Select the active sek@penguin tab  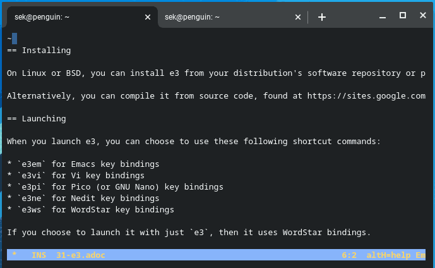(69, 18)
